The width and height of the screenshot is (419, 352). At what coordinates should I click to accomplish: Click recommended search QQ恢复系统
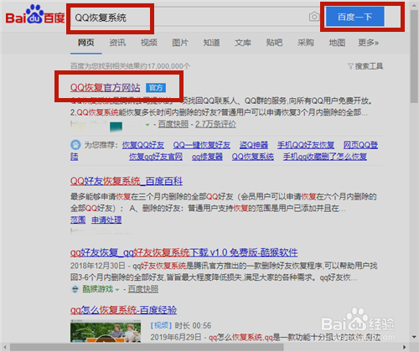click(x=253, y=157)
